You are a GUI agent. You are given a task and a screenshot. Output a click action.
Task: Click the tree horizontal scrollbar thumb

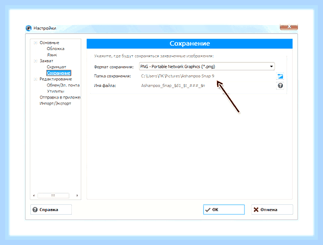(x=53, y=195)
